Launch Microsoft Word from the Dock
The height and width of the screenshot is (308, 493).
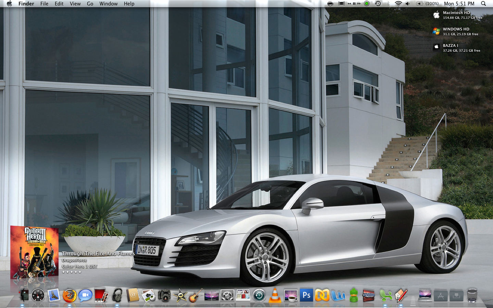tap(338, 295)
